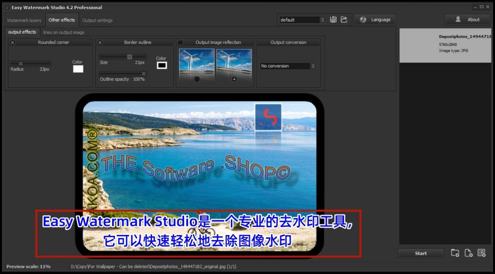The image size is (495, 274).
Task: Click the Border outline panel title
Action: coord(138,42)
